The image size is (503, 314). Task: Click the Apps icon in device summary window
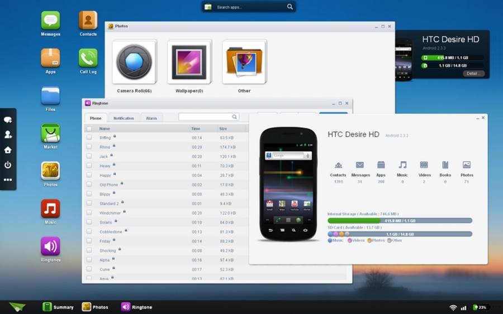click(381, 165)
